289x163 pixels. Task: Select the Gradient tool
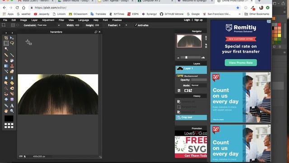pyautogui.click(x=6, y=66)
